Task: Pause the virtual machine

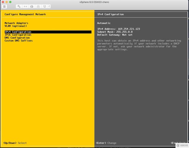Action: (4, 6)
